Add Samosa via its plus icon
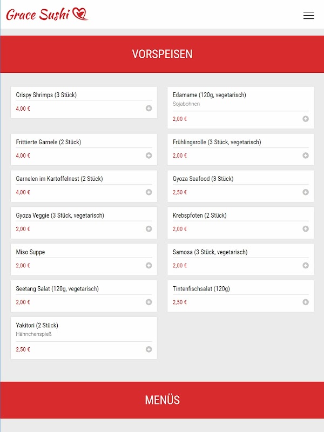Screen dimensions: 324x432 point(306,266)
